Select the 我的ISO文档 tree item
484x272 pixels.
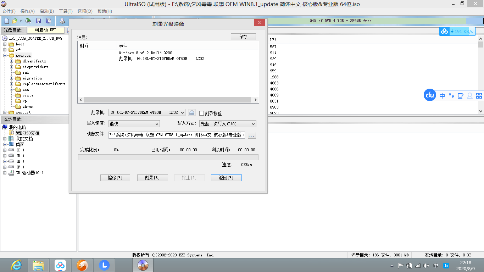28,133
